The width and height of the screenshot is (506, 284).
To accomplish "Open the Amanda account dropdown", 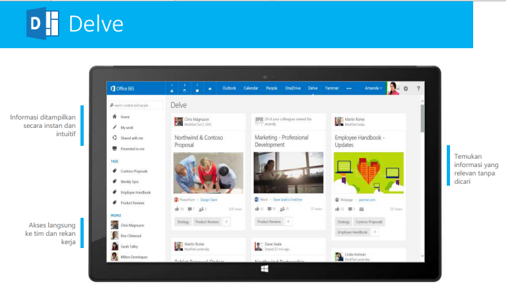I will click(x=373, y=88).
